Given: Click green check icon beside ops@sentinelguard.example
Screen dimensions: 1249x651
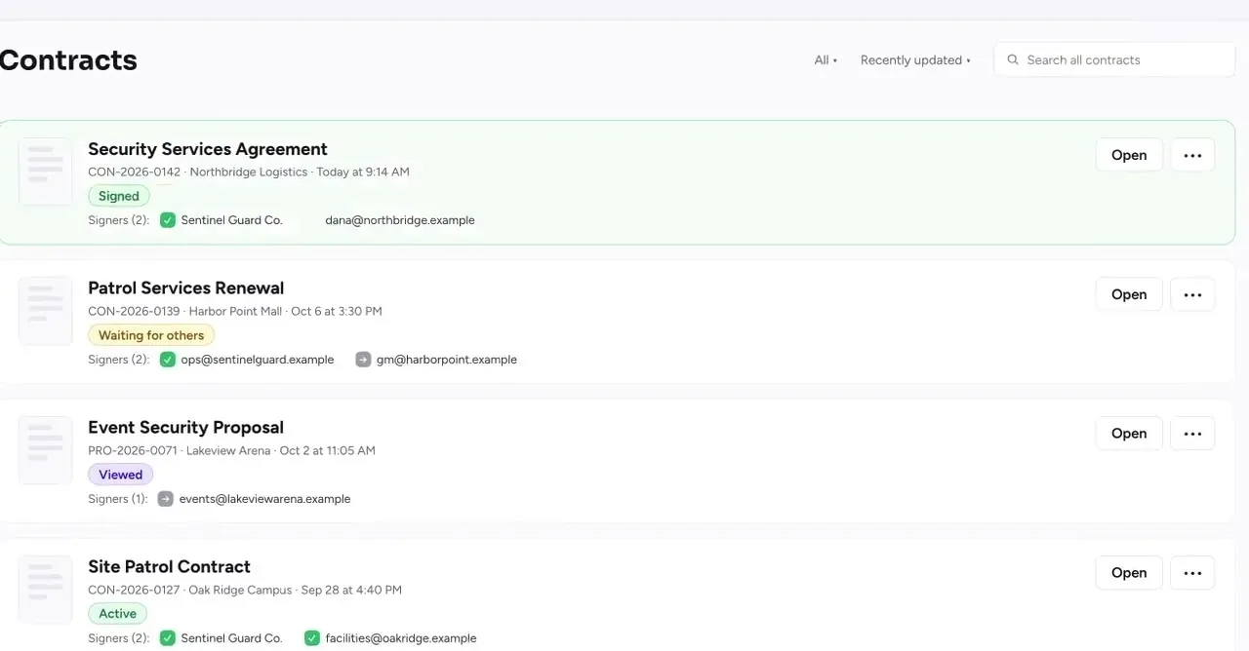Looking at the screenshot, I should pyautogui.click(x=167, y=360).
